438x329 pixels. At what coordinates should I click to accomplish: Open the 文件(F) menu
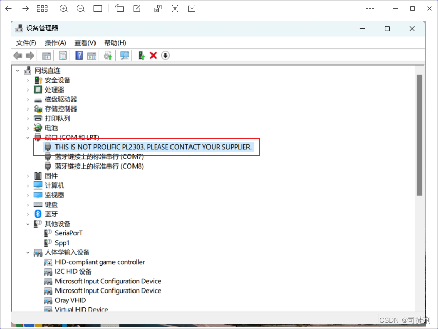[x=26, y=43]
